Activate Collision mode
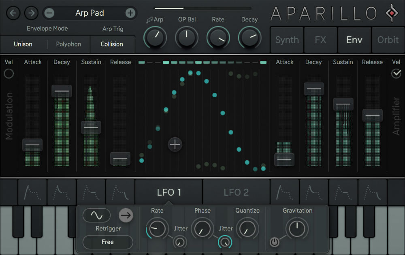Viewport: 405px width, 255px height. pos(113,44)
